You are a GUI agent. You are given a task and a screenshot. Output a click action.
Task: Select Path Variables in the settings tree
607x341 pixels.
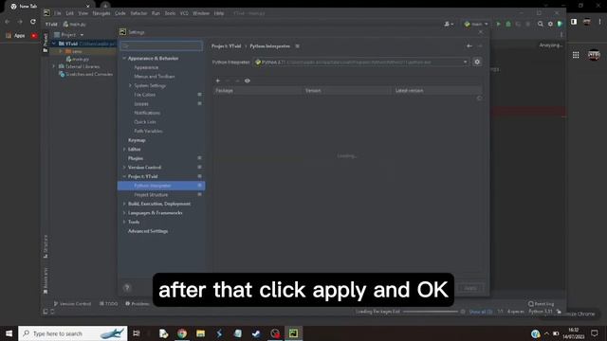coord(148,131)
